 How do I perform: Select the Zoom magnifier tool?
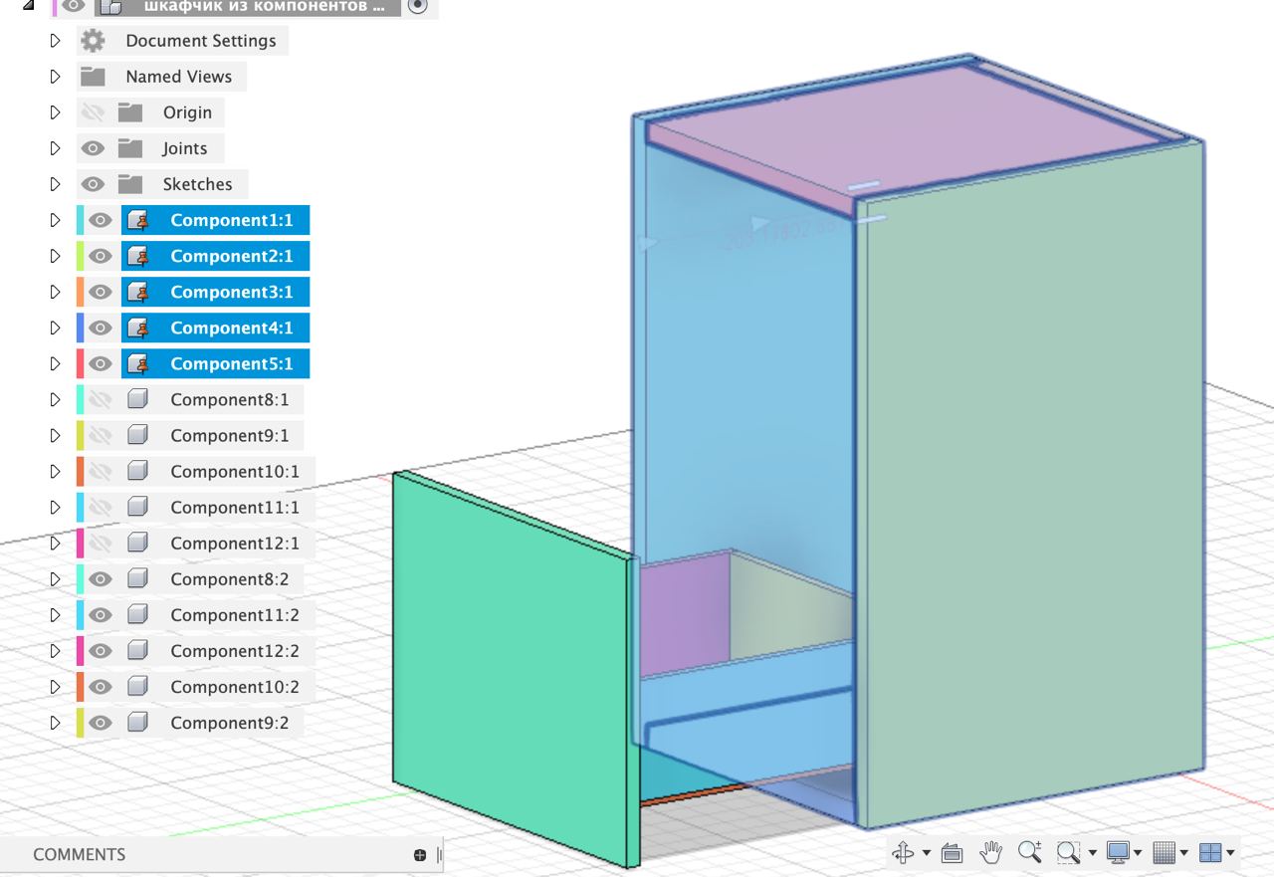point(1029,852)
